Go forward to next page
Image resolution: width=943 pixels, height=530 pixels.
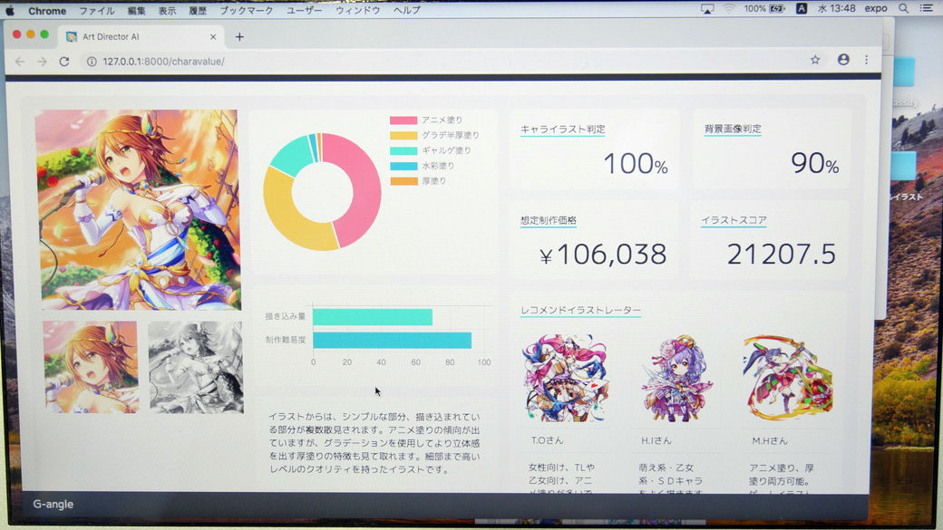tap(42, 62)
